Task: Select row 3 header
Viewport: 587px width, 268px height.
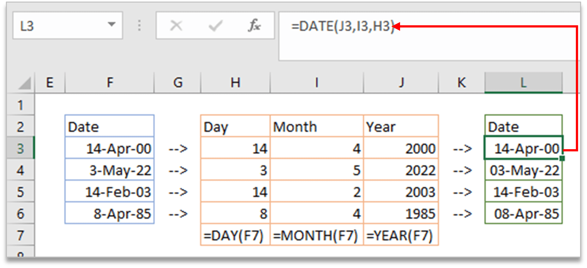Action: point(21,148)
